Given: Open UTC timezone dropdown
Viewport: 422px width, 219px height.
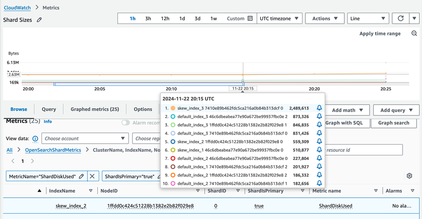Looking at the screenshot, I should point(280,18).
